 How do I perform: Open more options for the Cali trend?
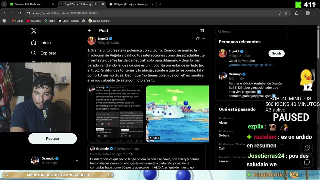point(282,145)
